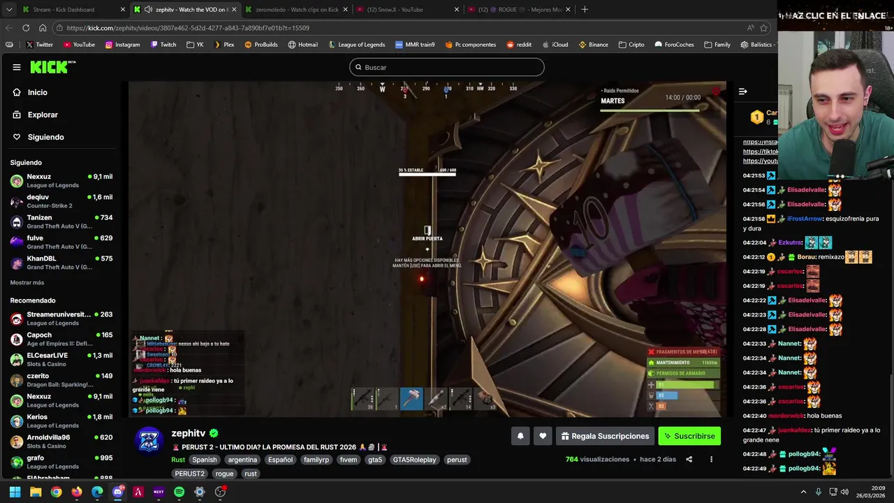Open Firefox from the taskbar

click(77, 492)
